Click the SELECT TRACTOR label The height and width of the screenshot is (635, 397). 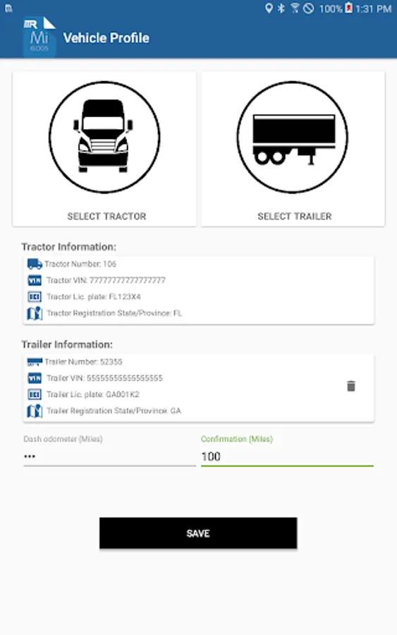pos(106,217)
